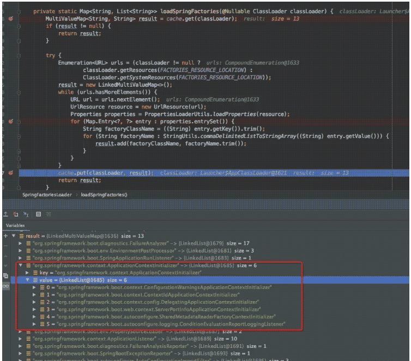
Task: Click the icon of element 0 in the list
Action: coord(42,287)
